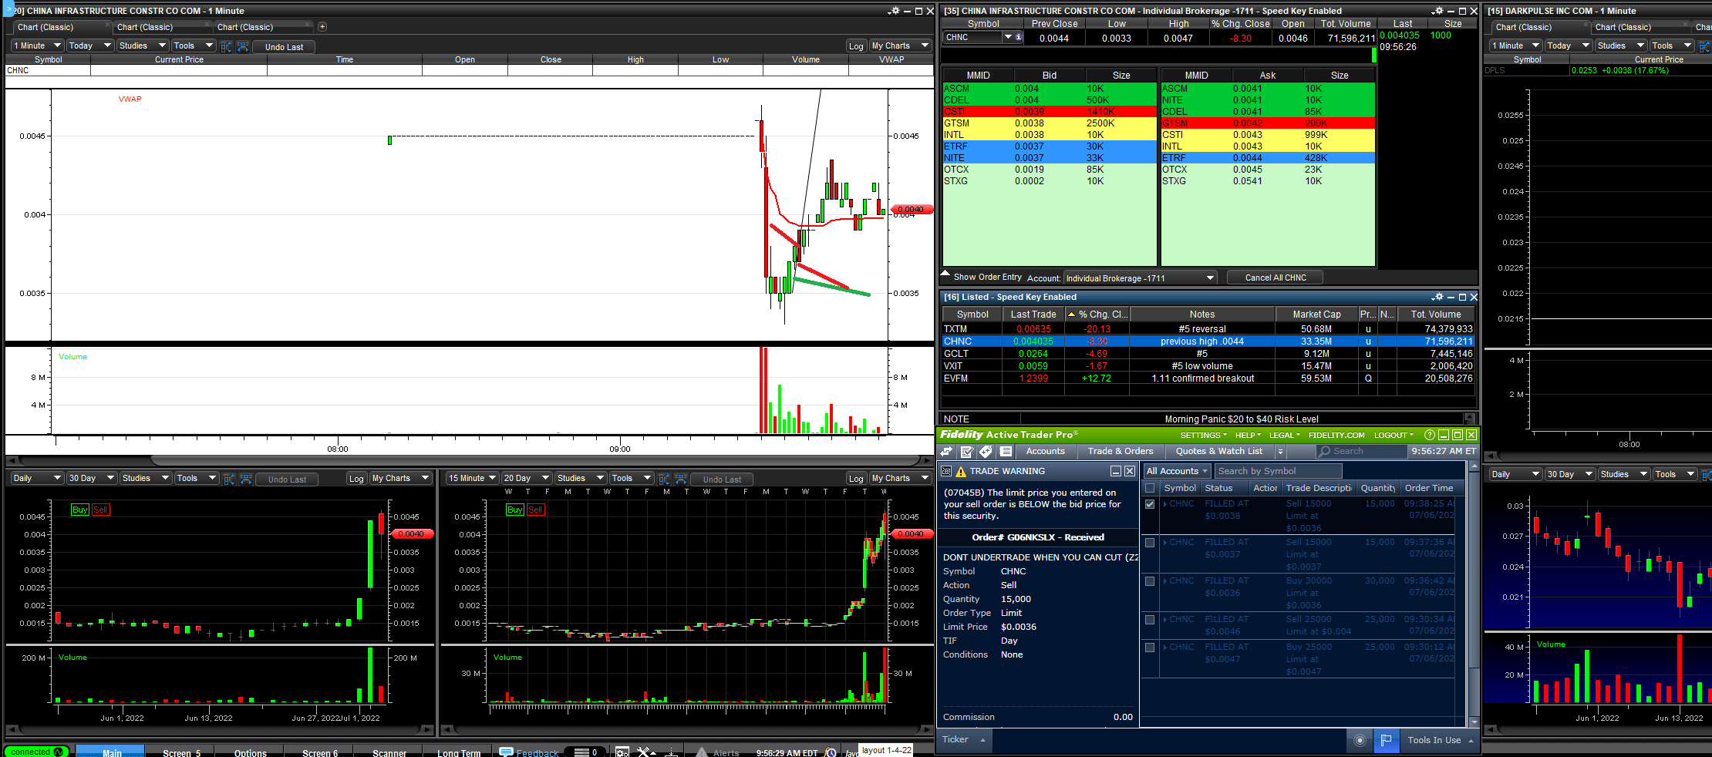The image size is (1712, 757).
Task: Click Log button on CHNC 1 Minute chart
Action: (x=856, y=46)
